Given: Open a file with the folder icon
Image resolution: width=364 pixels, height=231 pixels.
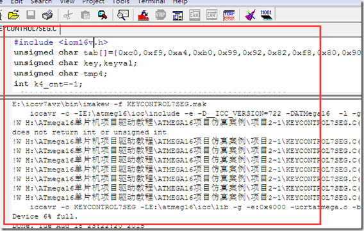Looking at the screenshot, I should (14, 15).
